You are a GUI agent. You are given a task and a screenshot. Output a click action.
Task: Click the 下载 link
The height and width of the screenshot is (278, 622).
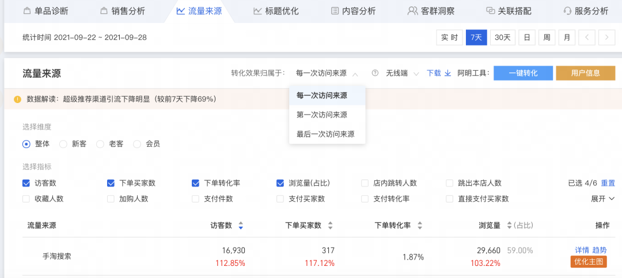tap(434, 73)
